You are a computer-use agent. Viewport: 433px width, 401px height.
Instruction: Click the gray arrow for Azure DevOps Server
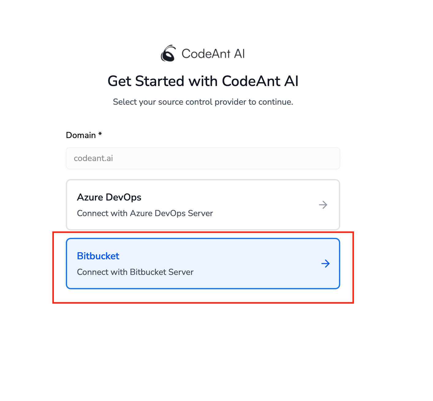[323, 205]
